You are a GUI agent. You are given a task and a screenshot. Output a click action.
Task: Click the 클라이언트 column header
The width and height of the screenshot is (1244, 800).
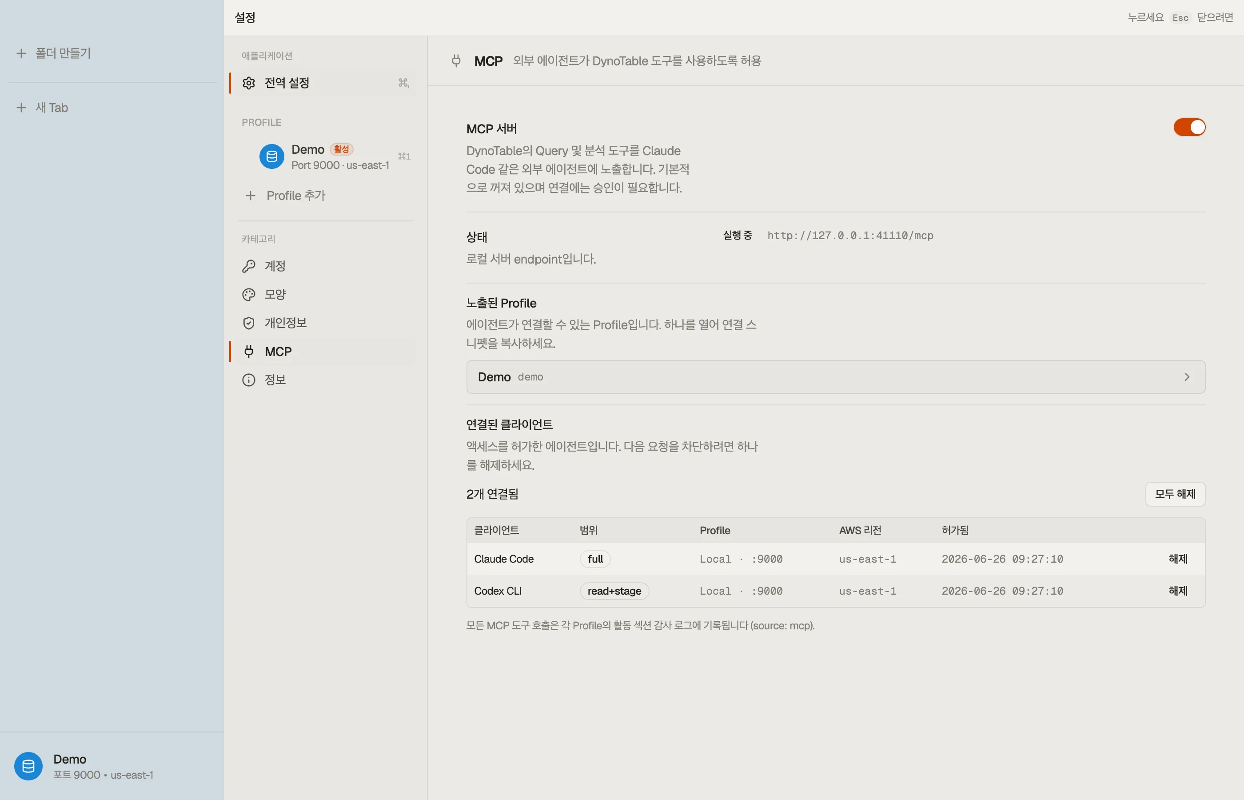pyautogui.click(x=496, y=530)
